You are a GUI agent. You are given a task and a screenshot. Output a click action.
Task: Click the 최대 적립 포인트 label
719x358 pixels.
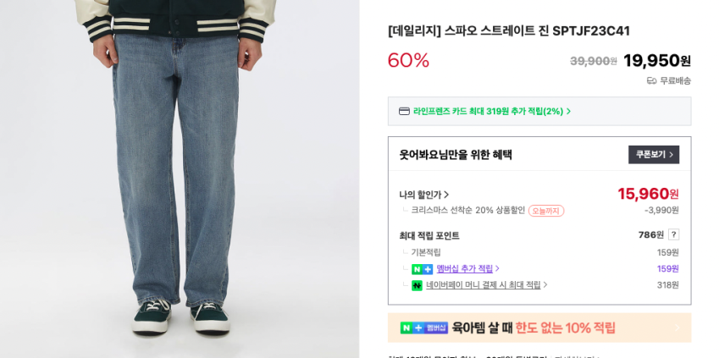pos(429,235)
